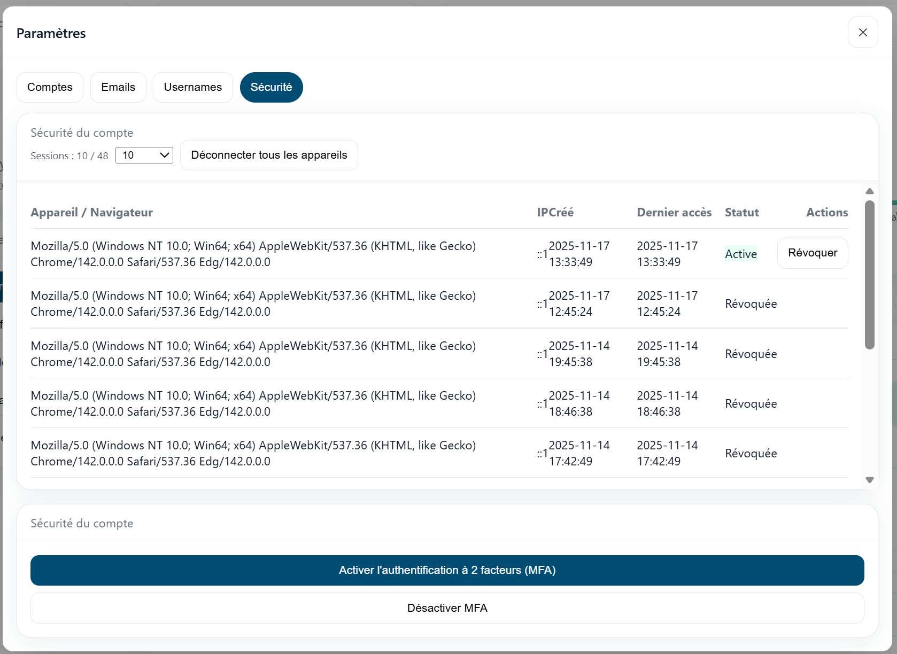Image resolution: width=897 pixels, height=654 pixels.
Task: Select the Usernames tab
Action: click(x=192, y=87)
